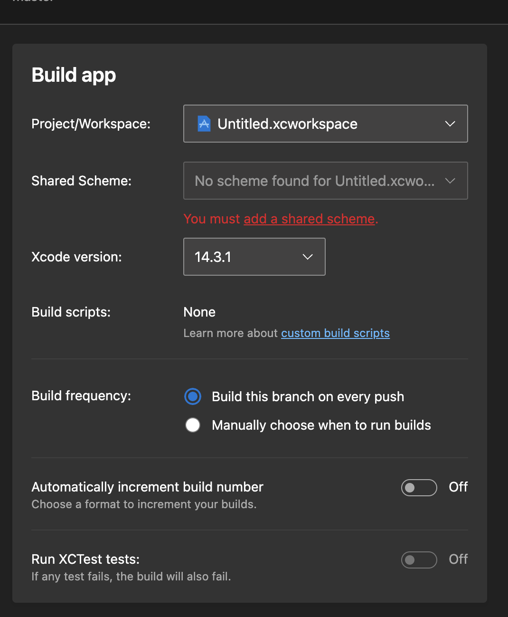Click the None build scripts value
The height and width of the screenshot is (617, 508).
point(199,312)
